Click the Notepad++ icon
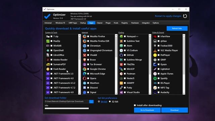215x121 pixels. pos(121,36)
